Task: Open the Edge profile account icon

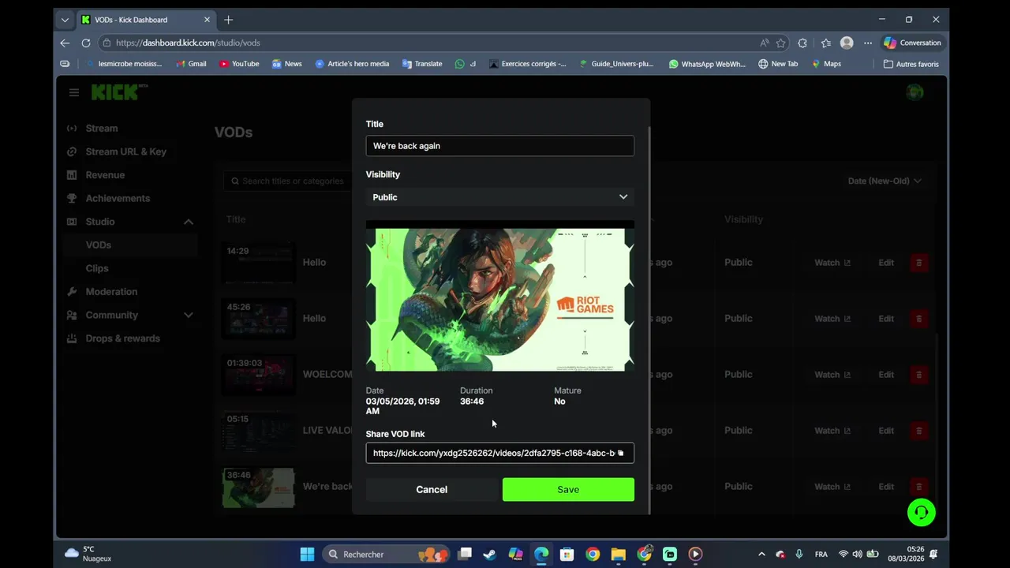Action: point(847,43)
